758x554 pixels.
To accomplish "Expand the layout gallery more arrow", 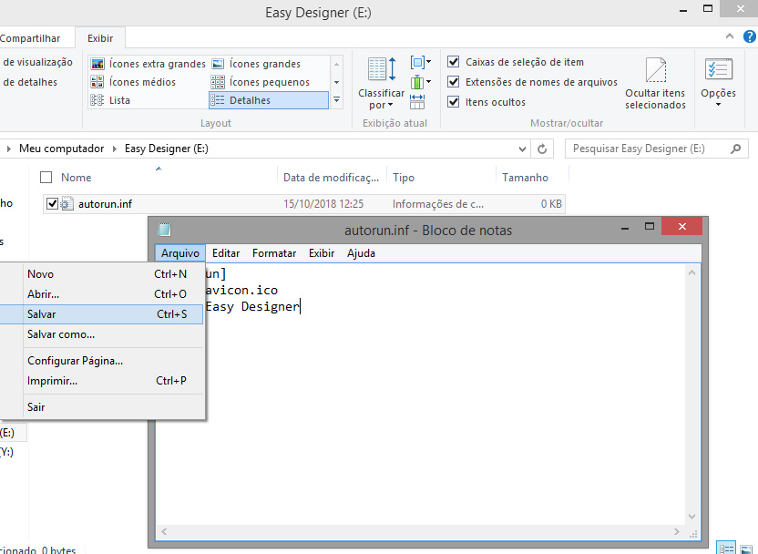I will [x=336, y=100].
